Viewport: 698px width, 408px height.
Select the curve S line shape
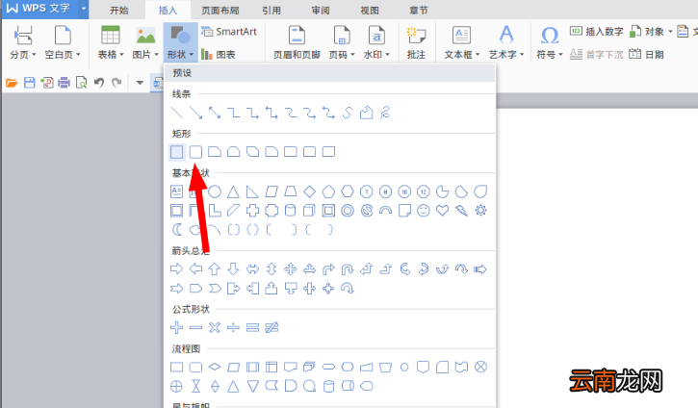point(348,113)
